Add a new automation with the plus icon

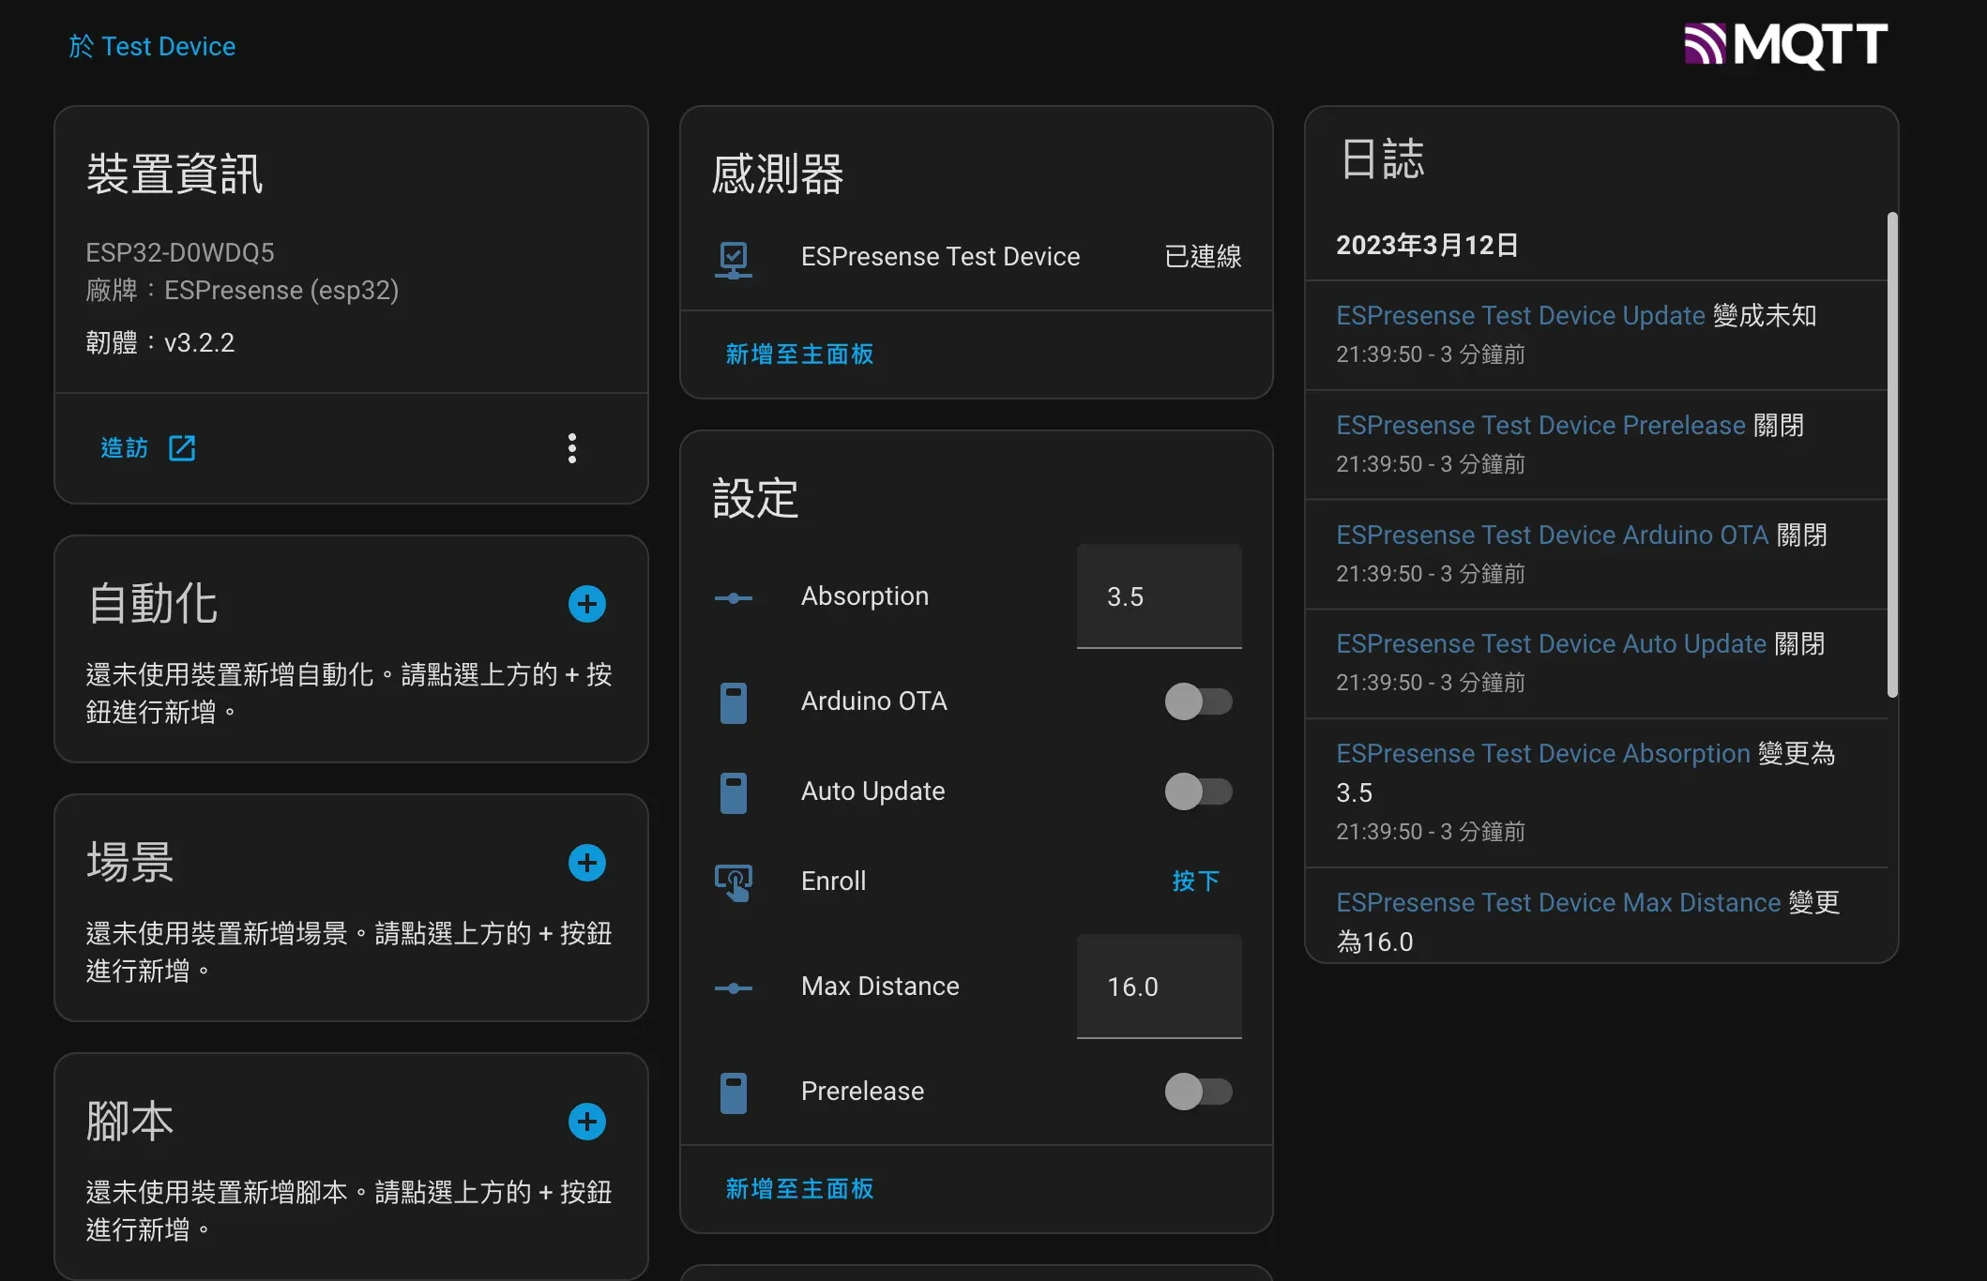(587, 604)
